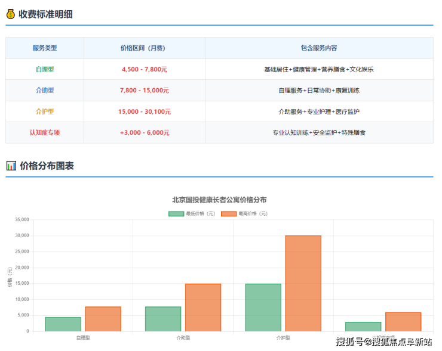Image resolution: width=442 pixels, height=351 pixels.
Task: Select the blue 介助型 service type cell
Action: [x=45, y=91]
